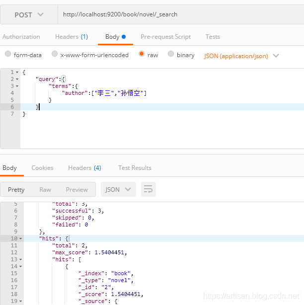Click the wrap lines icon in response toolbar
Screen dimensions: 304x305
point(148,189)
